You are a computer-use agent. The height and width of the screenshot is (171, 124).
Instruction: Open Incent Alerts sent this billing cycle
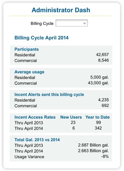pos(49,94)
